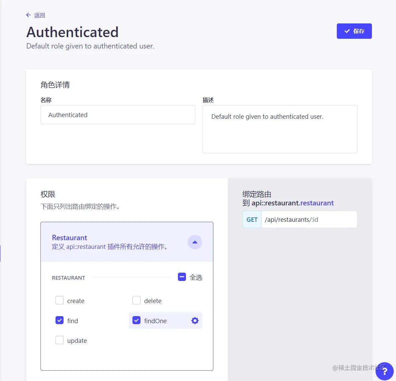Toggle the 全选 select-all checkbox
Viewport: 396px width, 381px height.
(x=182, y=277)
